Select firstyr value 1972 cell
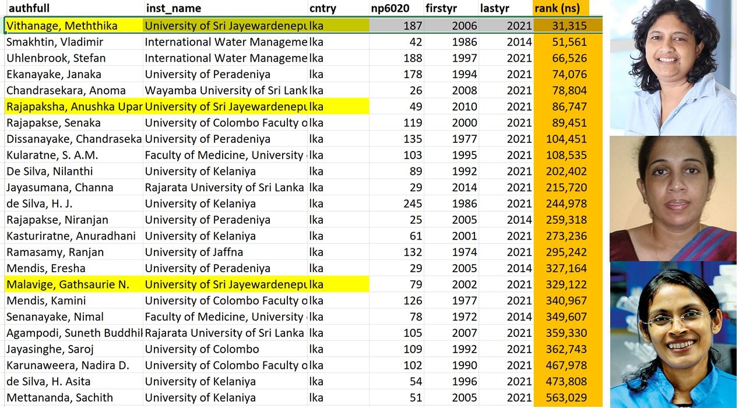This screenshot has width=746, height=408. [451, 317]
